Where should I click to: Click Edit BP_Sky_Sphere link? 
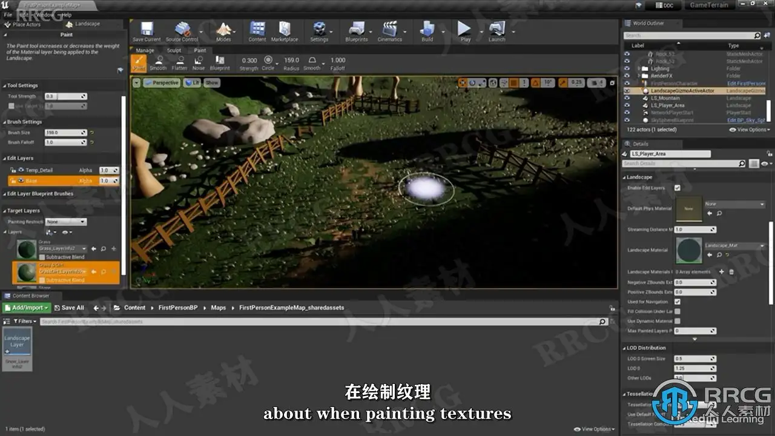[x=746, y=120]
